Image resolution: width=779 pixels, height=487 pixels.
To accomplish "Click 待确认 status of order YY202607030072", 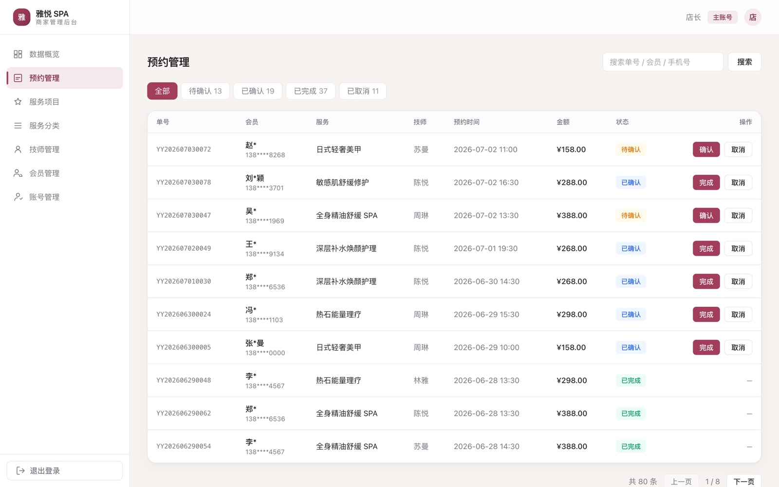I will tap(631, 150).
